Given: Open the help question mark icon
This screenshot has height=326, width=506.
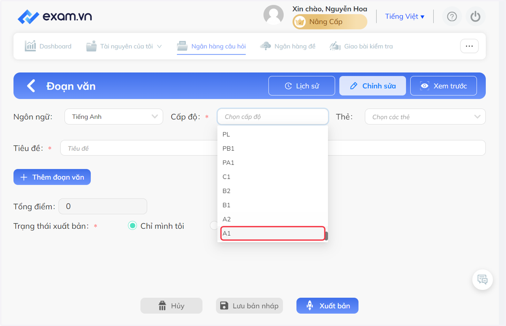Looking at the screenshot, I should (452, 16).
